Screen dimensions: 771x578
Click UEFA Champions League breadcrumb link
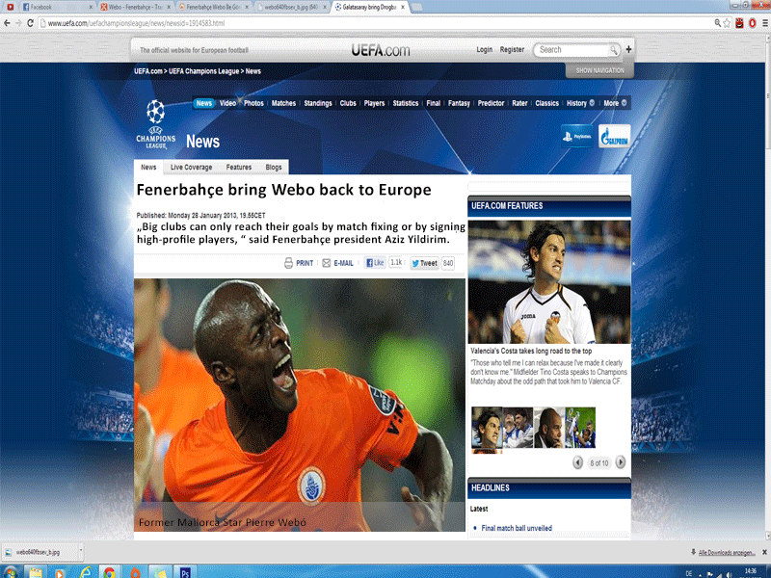[x=203, y=71]
